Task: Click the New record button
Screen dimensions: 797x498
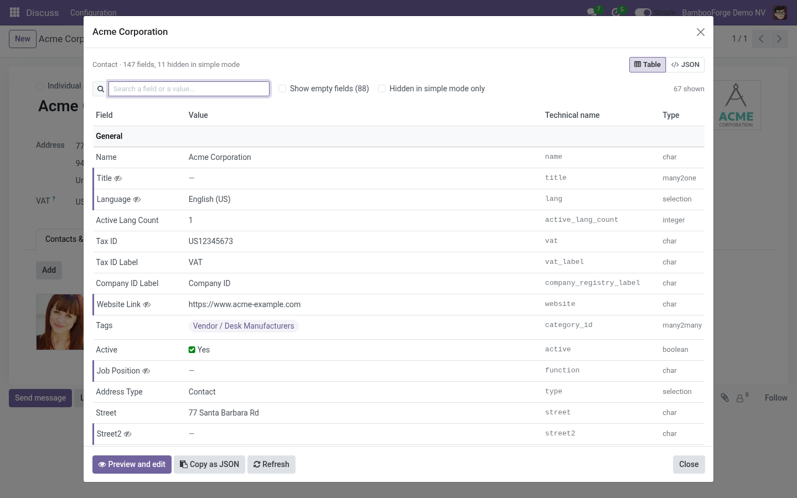Action: pyautogui.click(x=23, y=39)
